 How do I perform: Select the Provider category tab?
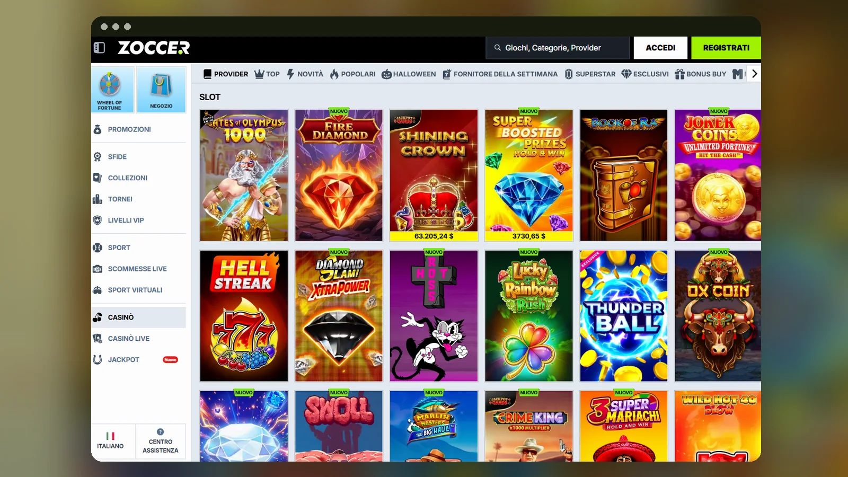tap(226, 74)
